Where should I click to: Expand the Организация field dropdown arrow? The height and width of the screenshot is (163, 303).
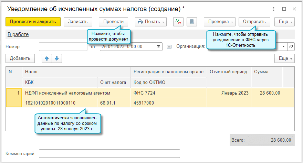pos(284,47)
